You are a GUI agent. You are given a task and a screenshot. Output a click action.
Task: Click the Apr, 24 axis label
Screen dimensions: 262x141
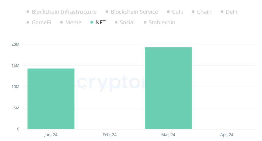[227, 135]
